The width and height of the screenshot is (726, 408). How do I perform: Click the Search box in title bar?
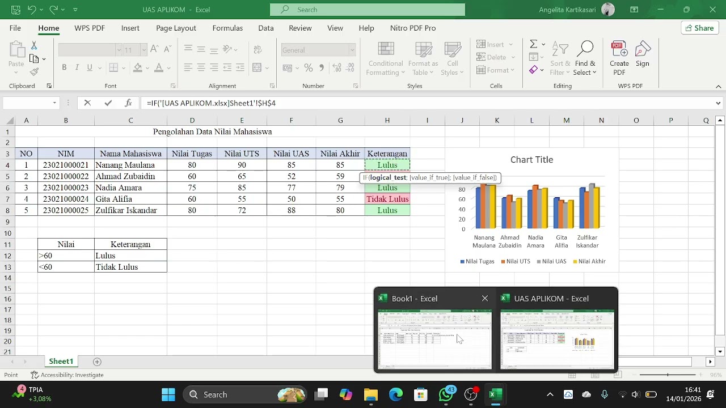tap(368, 10)
